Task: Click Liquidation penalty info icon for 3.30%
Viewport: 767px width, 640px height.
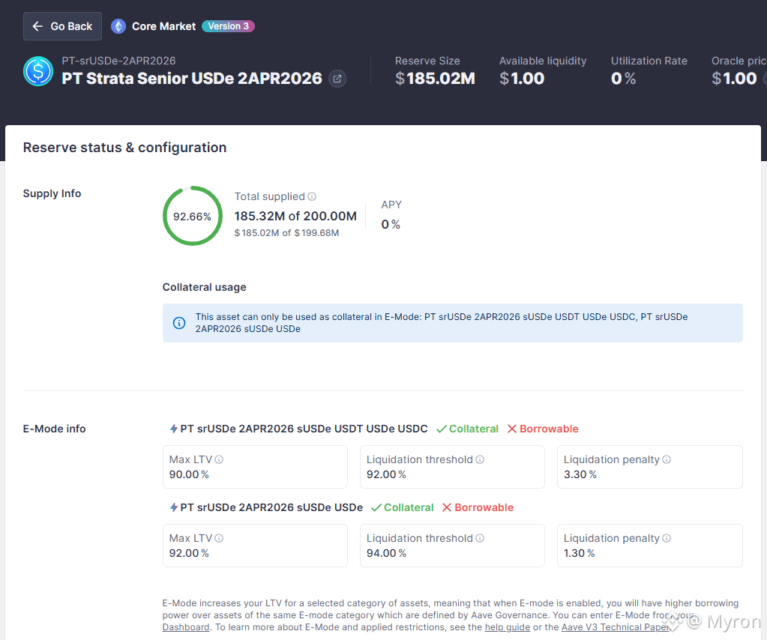Action: [x=667, y=459]
